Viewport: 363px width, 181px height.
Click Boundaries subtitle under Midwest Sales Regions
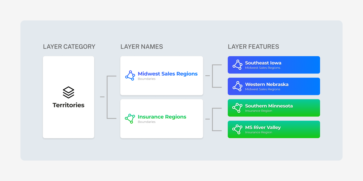146,79
